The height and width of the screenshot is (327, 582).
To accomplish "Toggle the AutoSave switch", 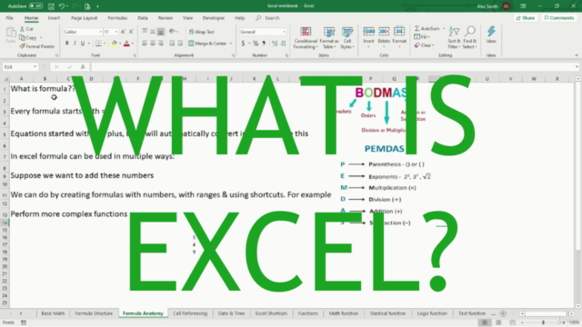I will point(36,6).
